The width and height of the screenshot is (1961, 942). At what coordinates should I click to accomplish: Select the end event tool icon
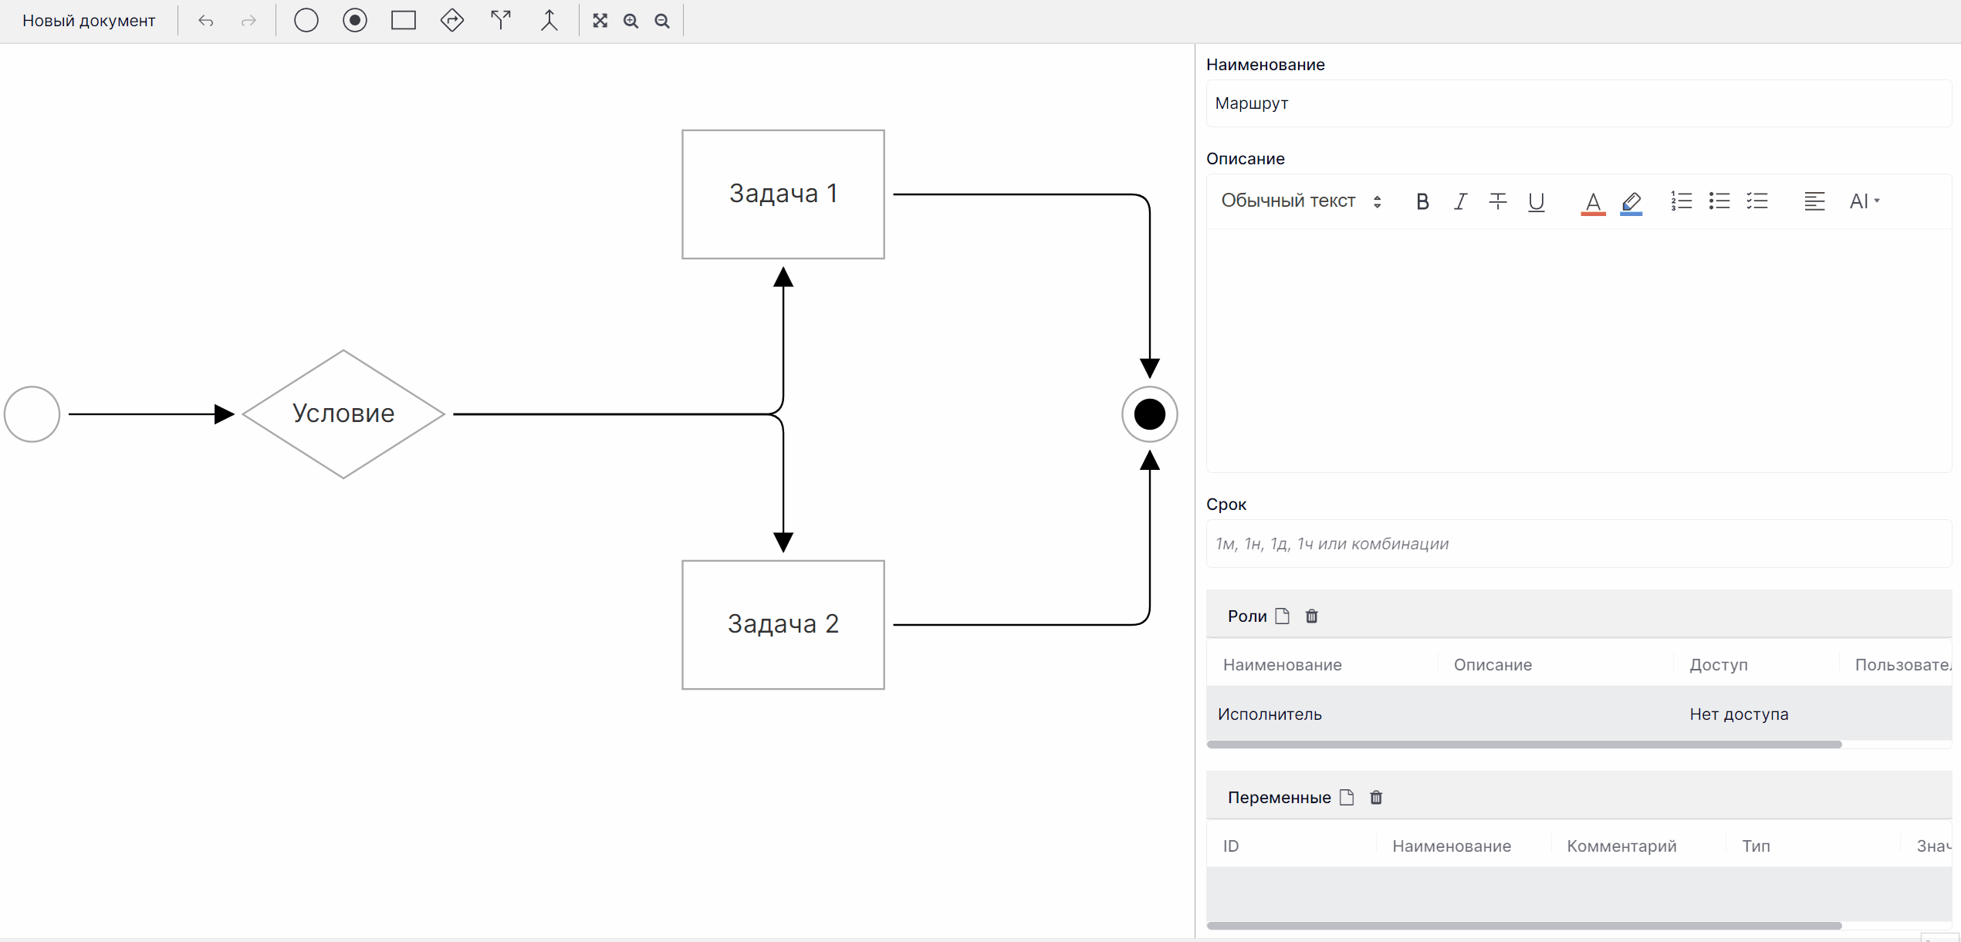355,21
